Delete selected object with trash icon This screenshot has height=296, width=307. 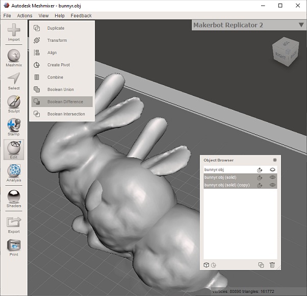[x=272, y=265]
